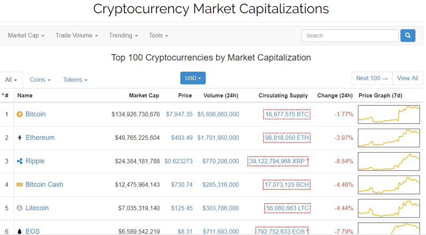Open the Ethereum coin link
The width and height of the screenshot is (426, 235).
pyautogui.click(x=40, y=138)
